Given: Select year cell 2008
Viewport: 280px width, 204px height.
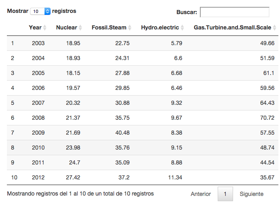Looking at the screenshot, I should coord(38,118).
